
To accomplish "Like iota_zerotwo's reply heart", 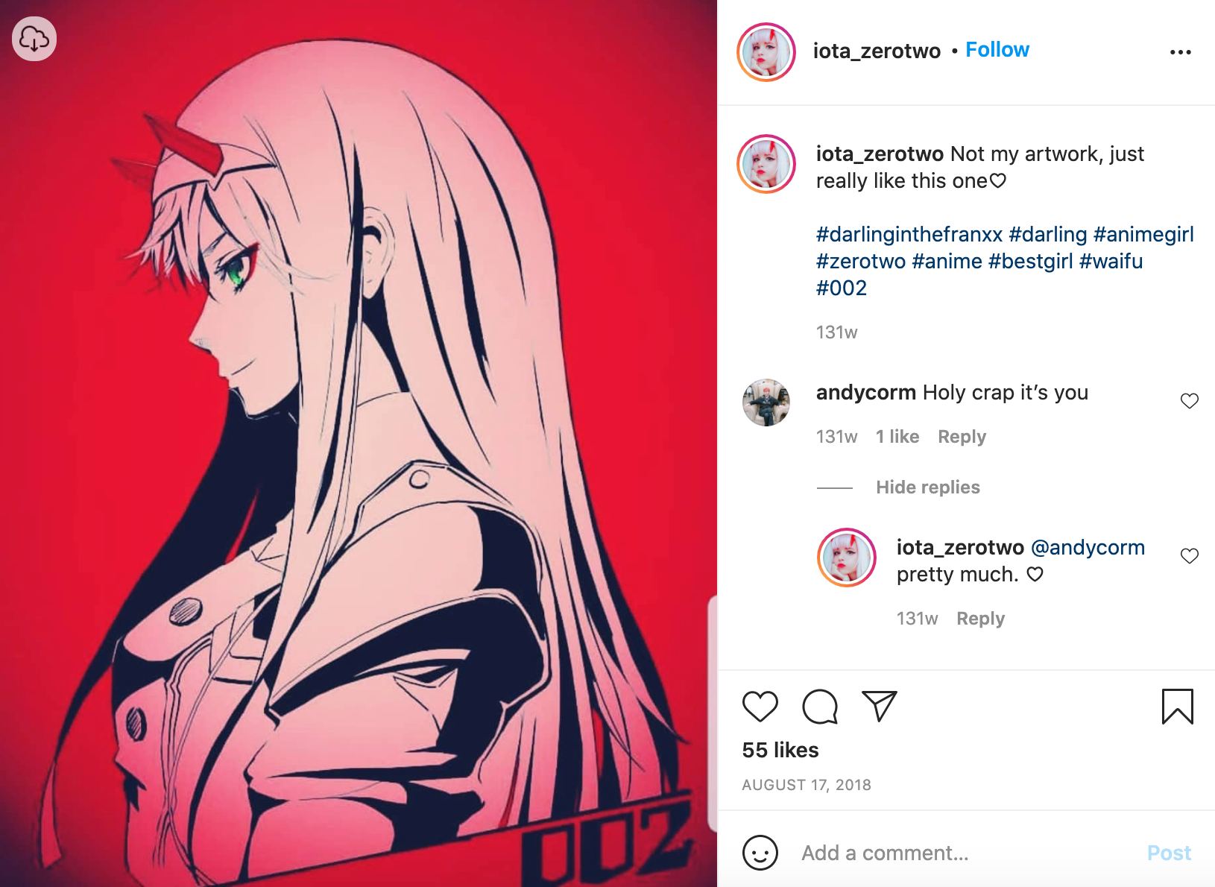I will pos(1190,556).
